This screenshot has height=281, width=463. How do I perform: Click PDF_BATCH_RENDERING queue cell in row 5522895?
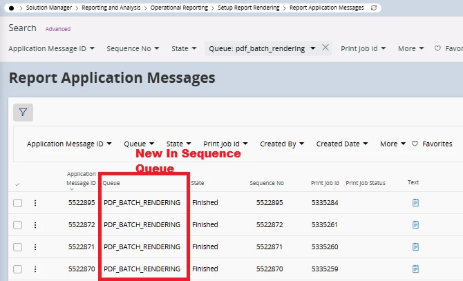[142, 202]
